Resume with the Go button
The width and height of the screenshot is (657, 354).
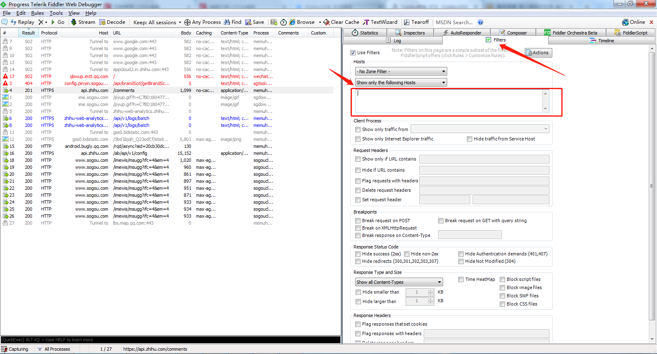[58, 22]
